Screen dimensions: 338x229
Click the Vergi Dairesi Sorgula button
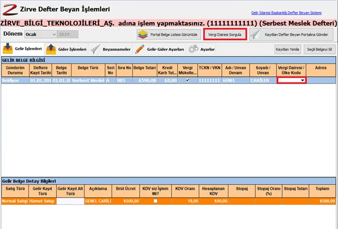tap(225, 35)
